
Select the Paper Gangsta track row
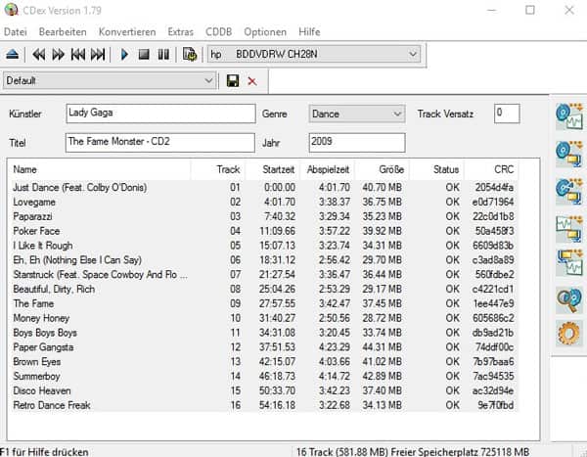[x=263, y=347]
